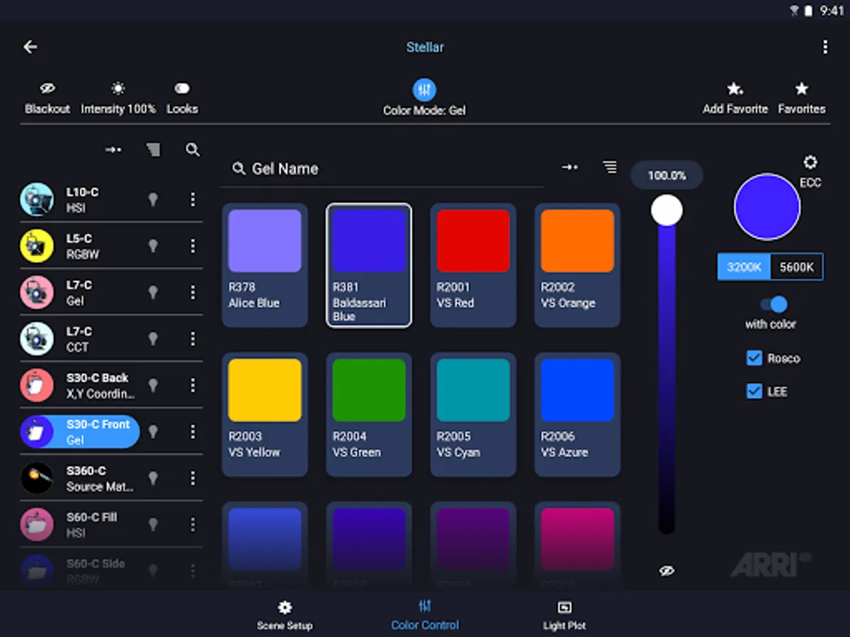The width and height of the screenshot is (850, 637).
Task: Click the fixture list arrow-dot icon
Action: pyautogui.click(x=113, y=149)
